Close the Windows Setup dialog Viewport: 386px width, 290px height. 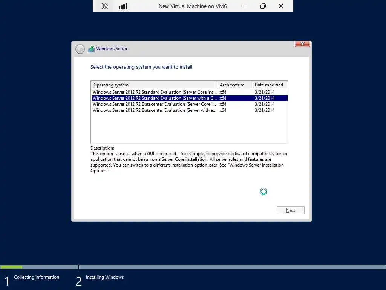[302, 44]
